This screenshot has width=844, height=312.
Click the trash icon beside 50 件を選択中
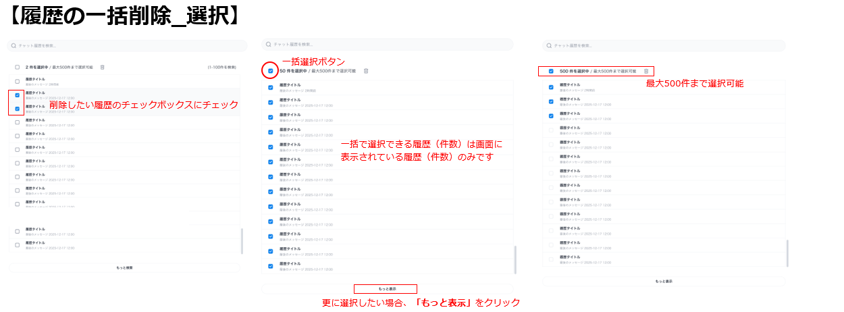pyautogui.click(x=366, y=71)
